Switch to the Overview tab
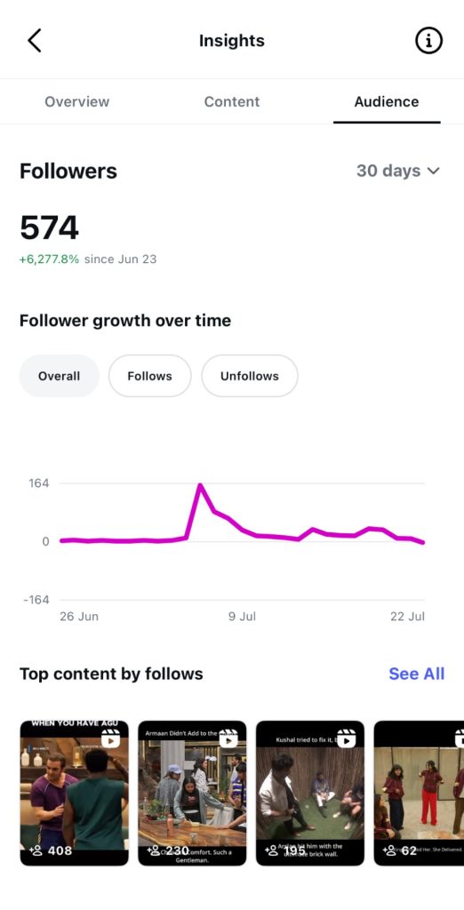 (77, 101)
